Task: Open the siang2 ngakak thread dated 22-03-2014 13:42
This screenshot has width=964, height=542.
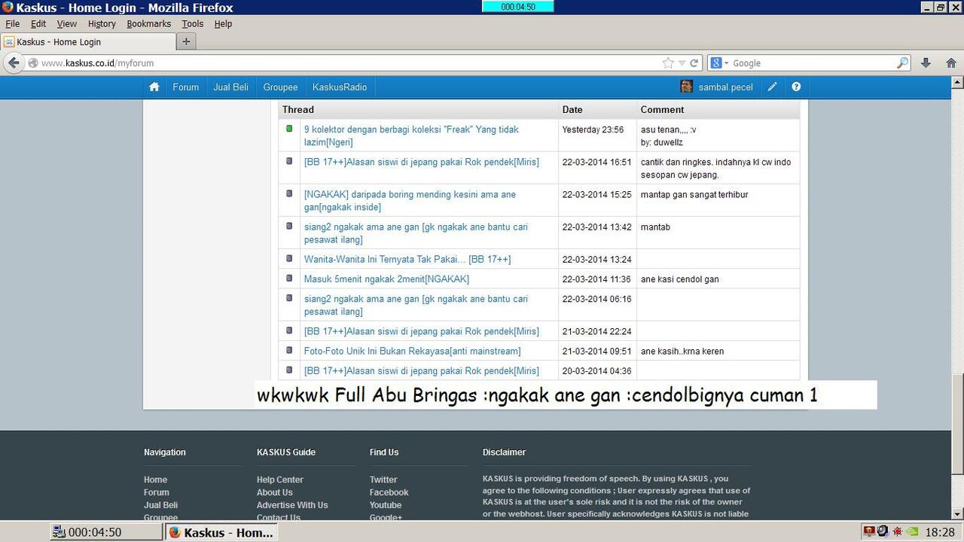Action: (x=416, y=233)
